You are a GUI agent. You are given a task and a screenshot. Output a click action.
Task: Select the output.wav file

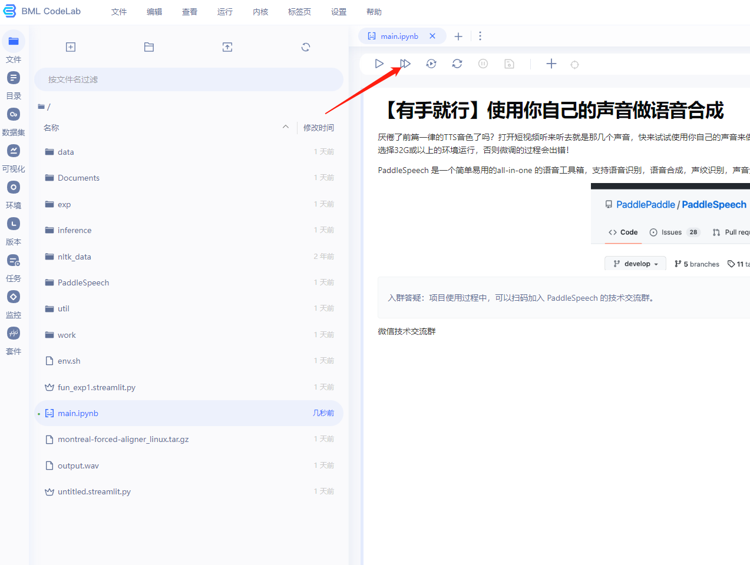click(189, 466)
